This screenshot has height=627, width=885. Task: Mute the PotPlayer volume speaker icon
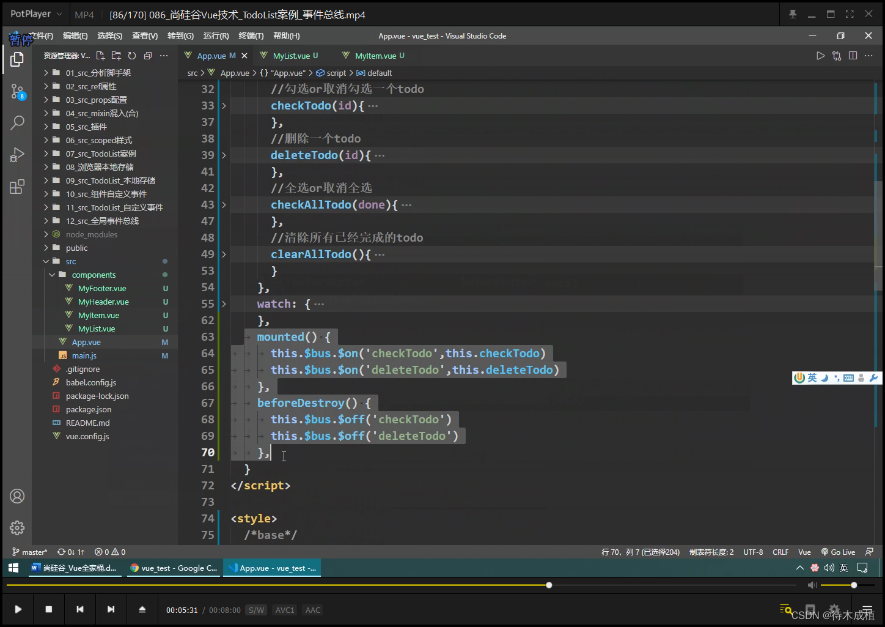[812, 585]
